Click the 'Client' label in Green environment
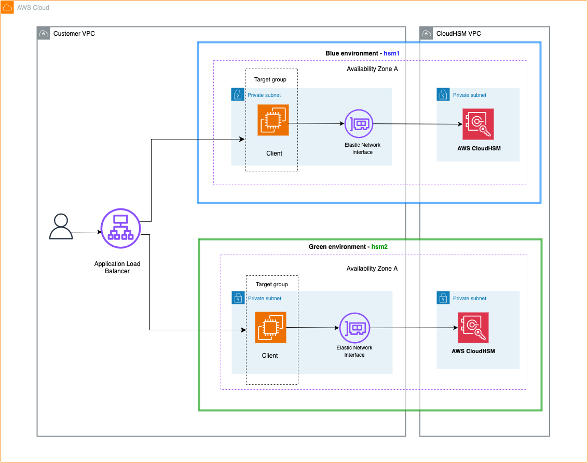The image size is (588, 463). (x=270, y=356)
